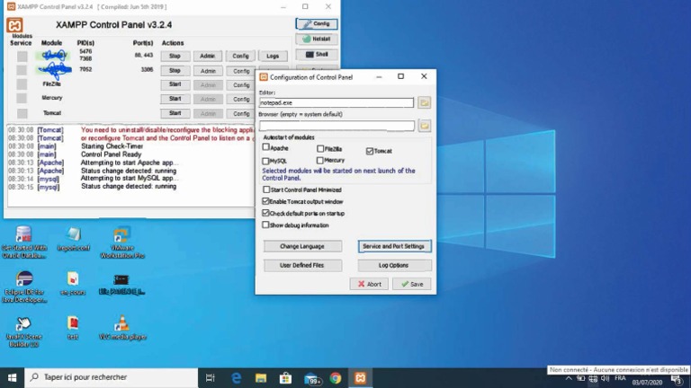Click the folder icon beside the Editor field
Viewport: 691px width, 388px height.
coord(425,103)
